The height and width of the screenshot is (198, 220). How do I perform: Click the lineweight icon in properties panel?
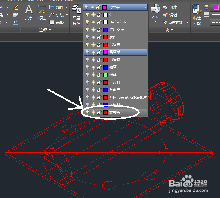pos(207,15)
